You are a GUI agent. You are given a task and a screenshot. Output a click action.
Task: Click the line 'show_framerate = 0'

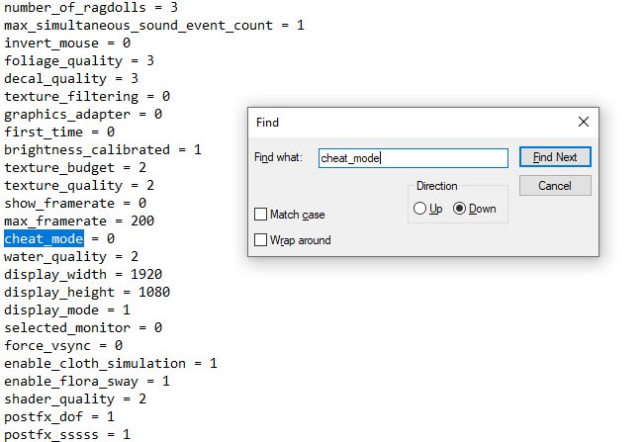[75, 203]
